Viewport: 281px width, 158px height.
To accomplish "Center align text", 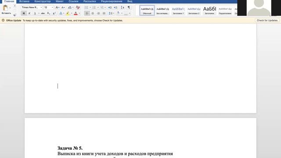I will 93,13.
